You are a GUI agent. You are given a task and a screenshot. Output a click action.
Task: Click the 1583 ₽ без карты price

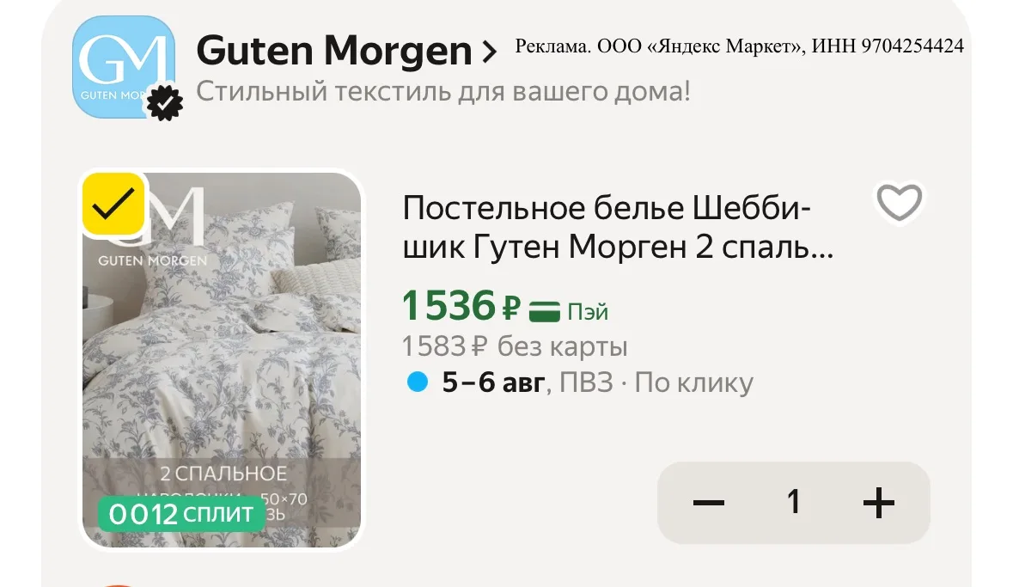(x=515, y=346)
